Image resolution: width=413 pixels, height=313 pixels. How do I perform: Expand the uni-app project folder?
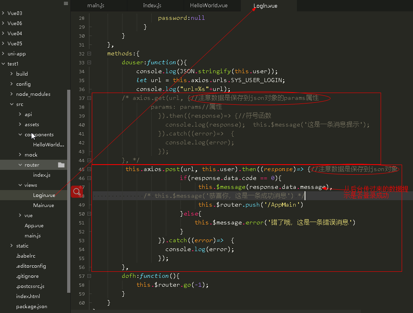[x=3, y=53]
